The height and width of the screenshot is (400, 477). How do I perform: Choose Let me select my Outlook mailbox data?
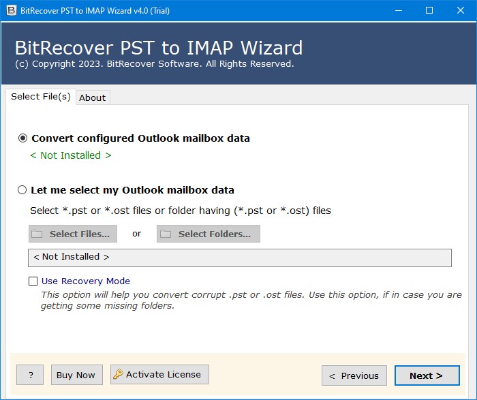coord(22,190)
